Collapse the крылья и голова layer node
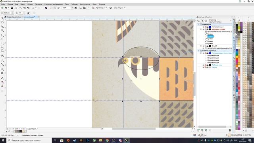 (x=201, y=29)
